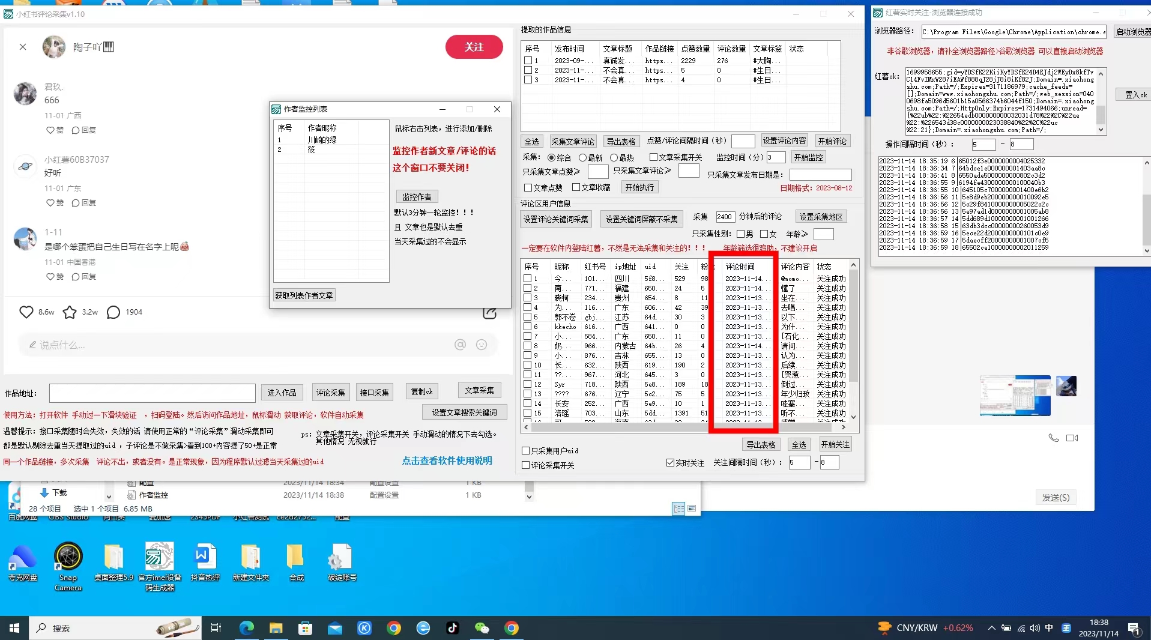Screen dimensions: 1151x640
Task: Uncheck the 实时关注 checkbox
Action: pos(670,463)
